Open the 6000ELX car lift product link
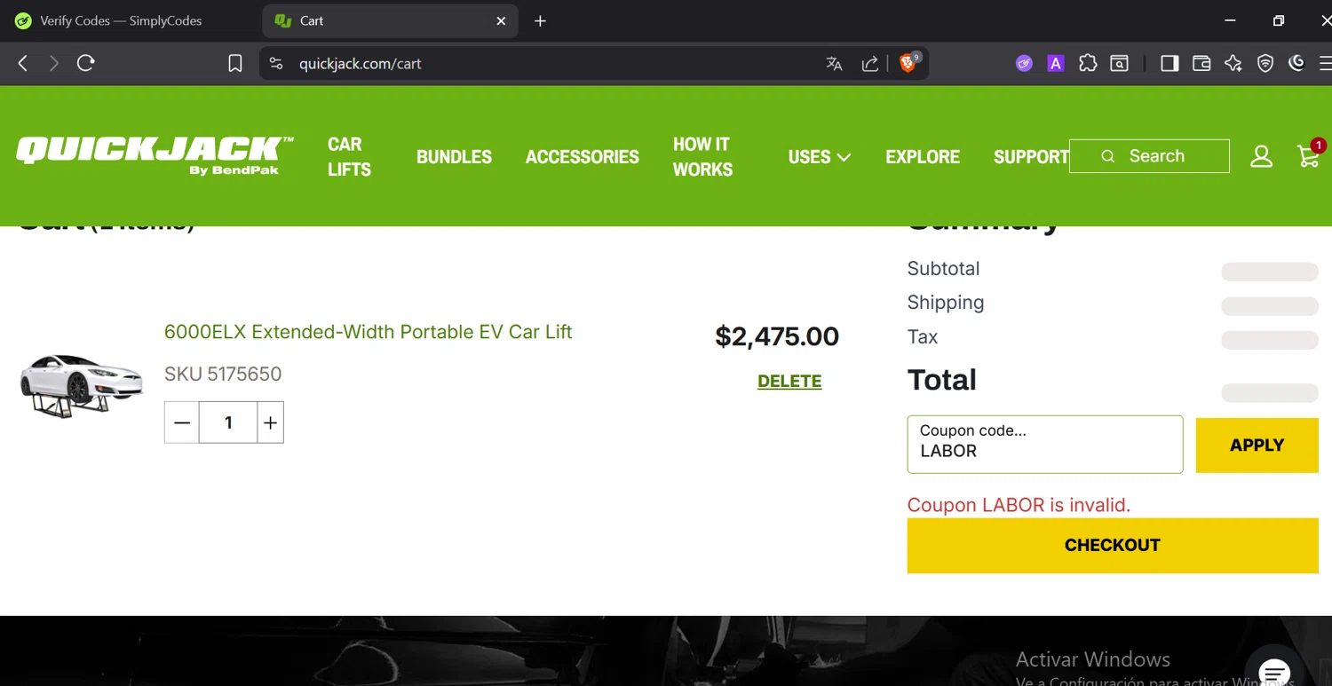This screenshot has height=686, width=1332. coord(368,332)
